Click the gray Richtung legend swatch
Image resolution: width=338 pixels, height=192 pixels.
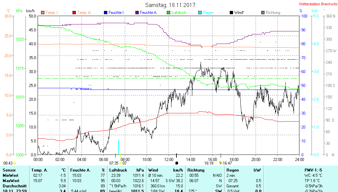point(263,13)
